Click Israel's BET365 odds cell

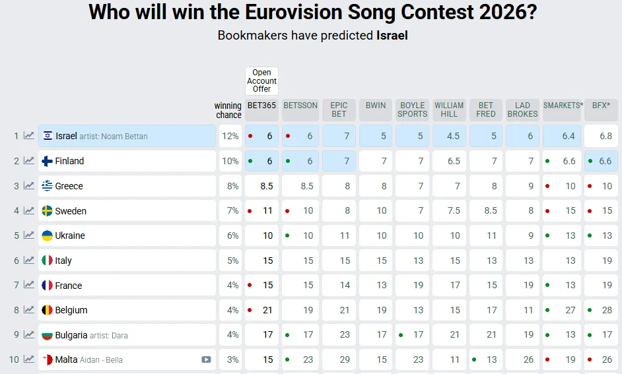click(262, 136)
